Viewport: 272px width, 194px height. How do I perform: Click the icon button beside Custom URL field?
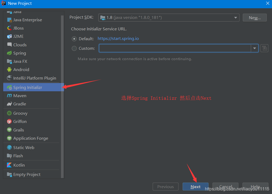[264, 48]
